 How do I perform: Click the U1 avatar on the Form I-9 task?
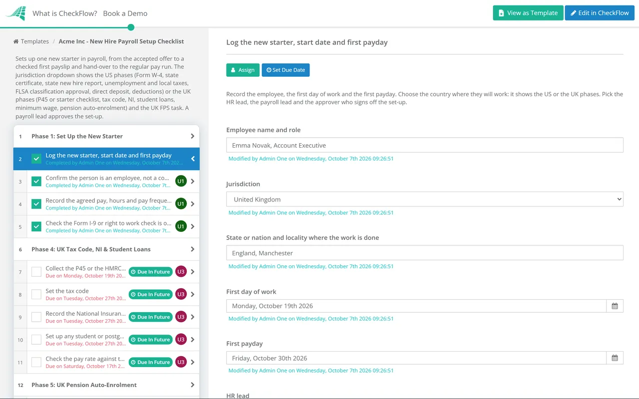click(x=181, y=226)
